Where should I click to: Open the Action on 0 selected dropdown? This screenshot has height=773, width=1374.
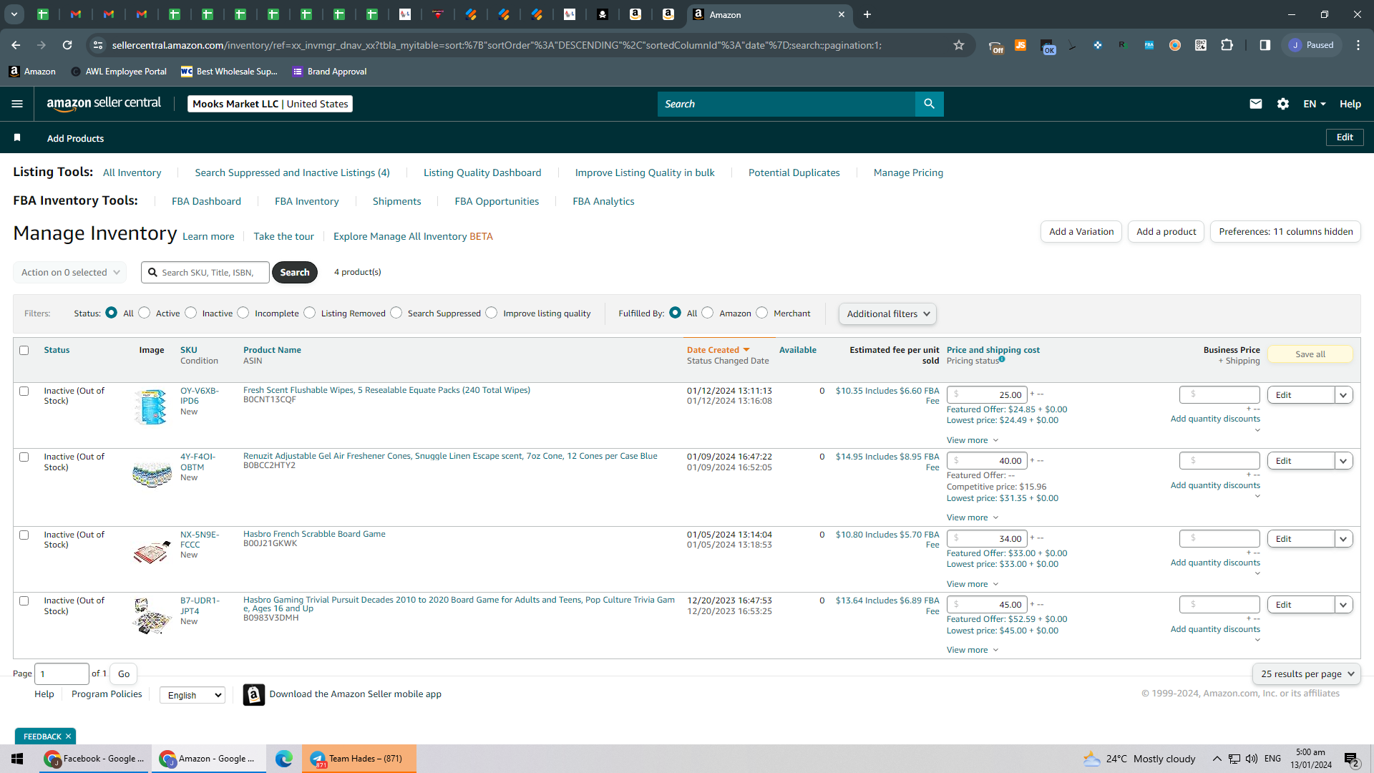click(70, 273)
